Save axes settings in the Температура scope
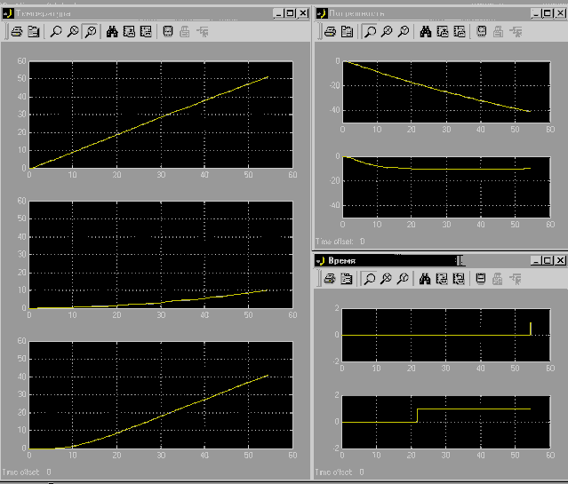 click(x=129, y=32)
